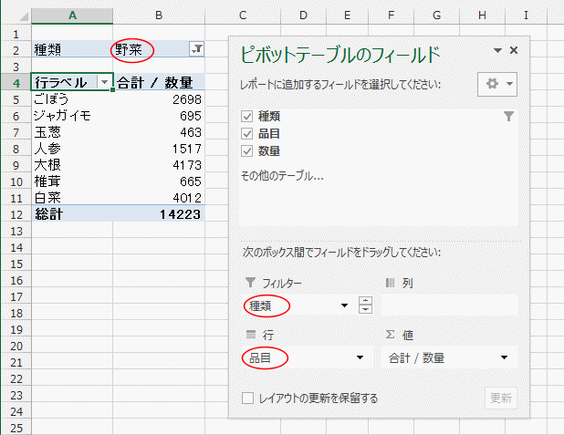Click the funnel icon beside 種類 field

point(508,117)
